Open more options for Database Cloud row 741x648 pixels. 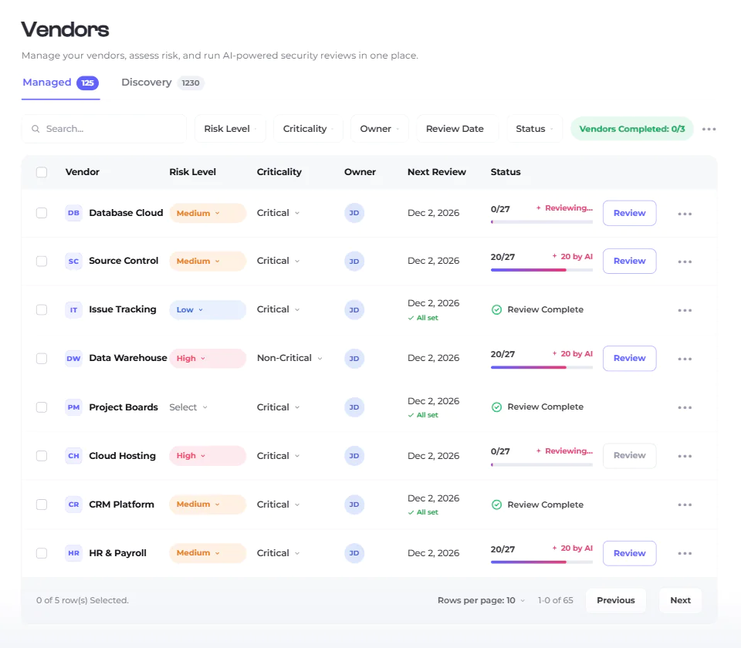[x=685, y=214]
